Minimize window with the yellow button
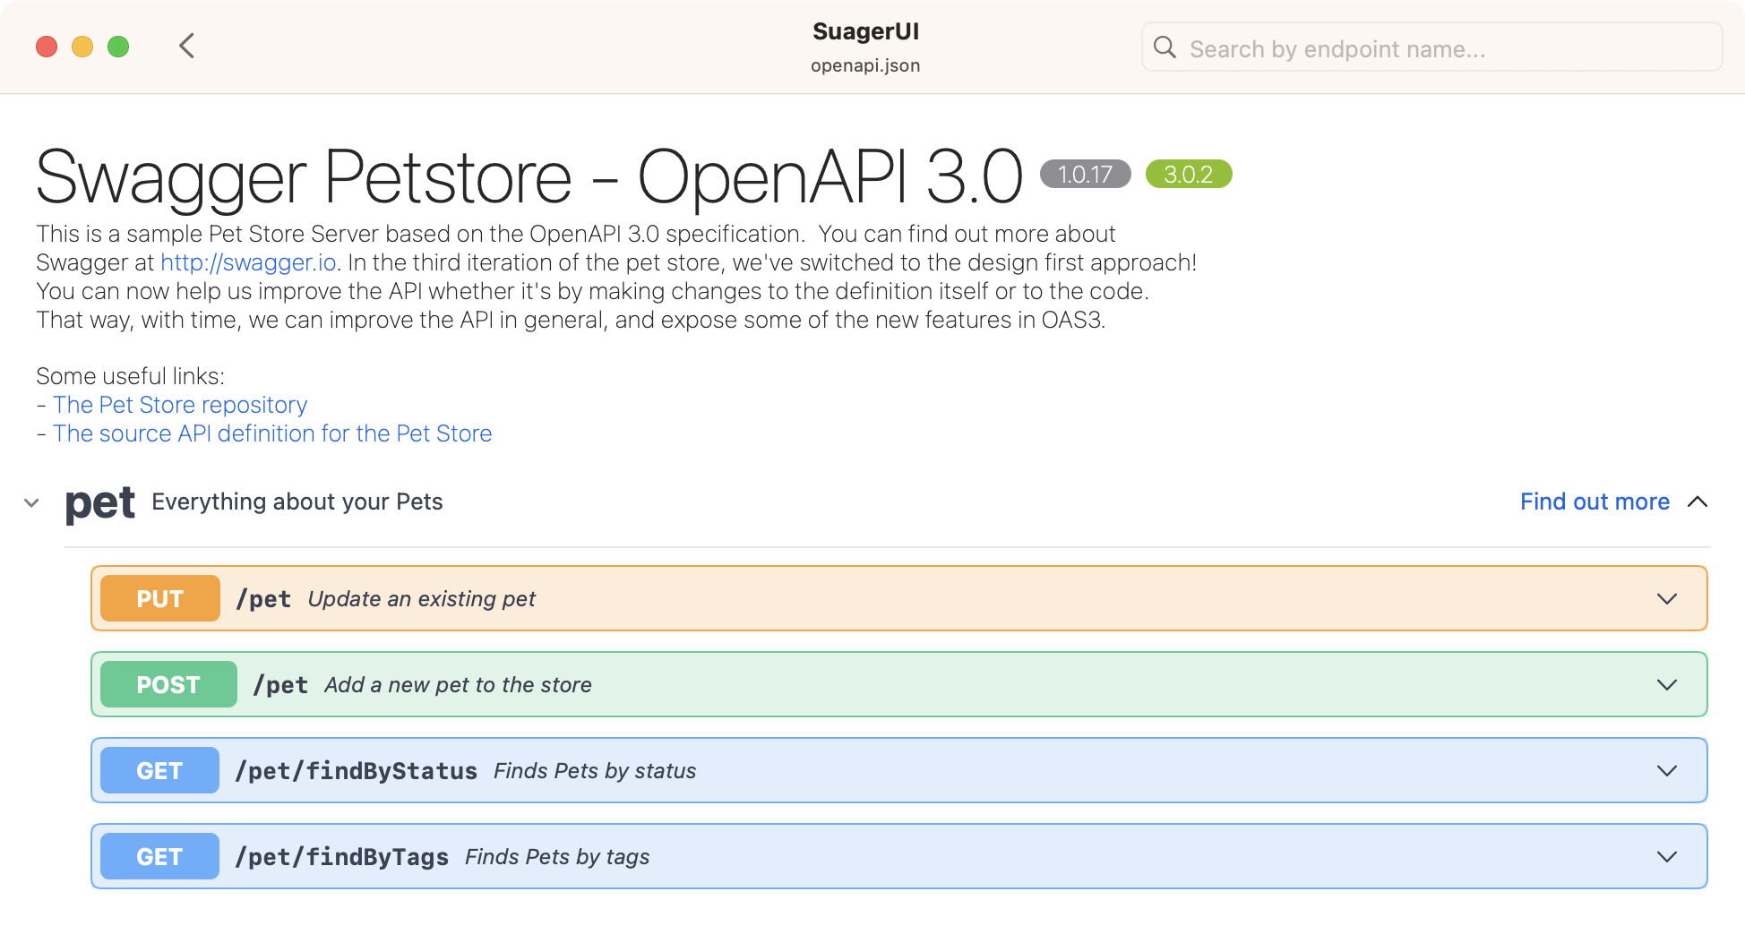The height and width of the screenshot is (926, 1745). click(x=82, y=47)
